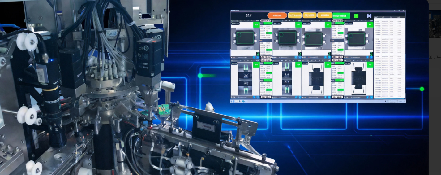
Task: Toggle the small green square indicator in the toolbar
Action: 356,16
